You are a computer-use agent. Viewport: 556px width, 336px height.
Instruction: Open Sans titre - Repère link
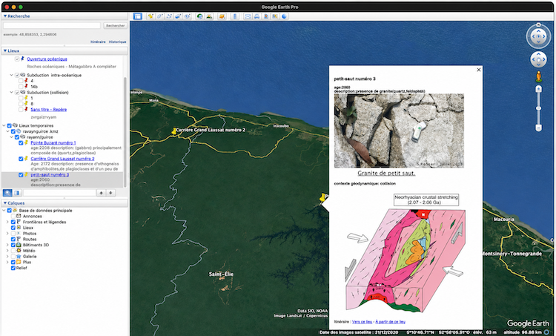(x=49, y=109)
